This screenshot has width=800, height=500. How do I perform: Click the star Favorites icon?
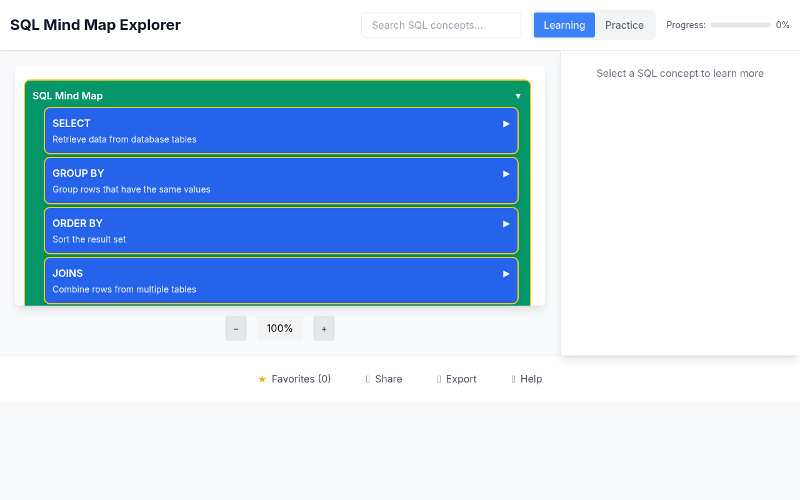pos(262,379)
